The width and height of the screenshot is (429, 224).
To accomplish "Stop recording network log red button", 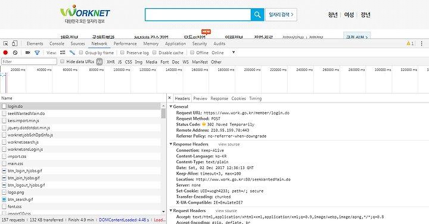I will pos(5,52).
